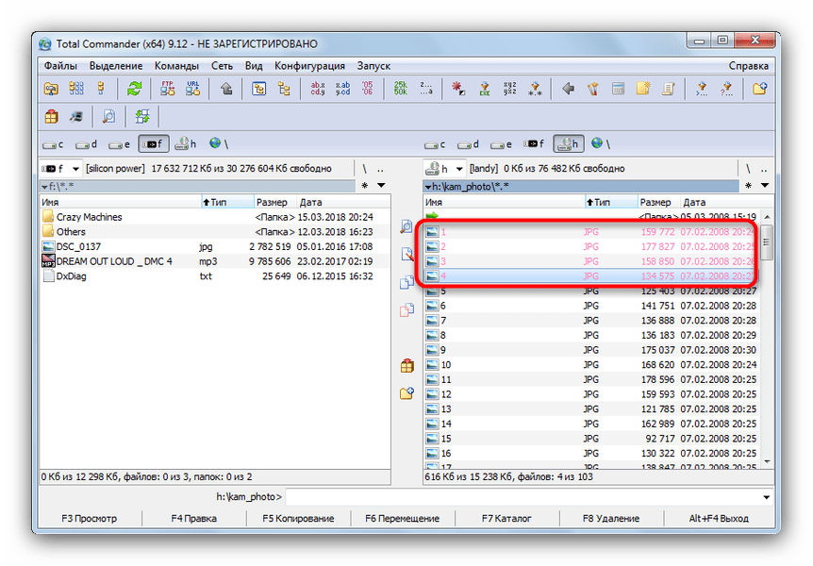Image resolution: width=813 pixels, height=566 pixels.
Task: Open left panel favorites asterisk button
Action: click(365, 185)
